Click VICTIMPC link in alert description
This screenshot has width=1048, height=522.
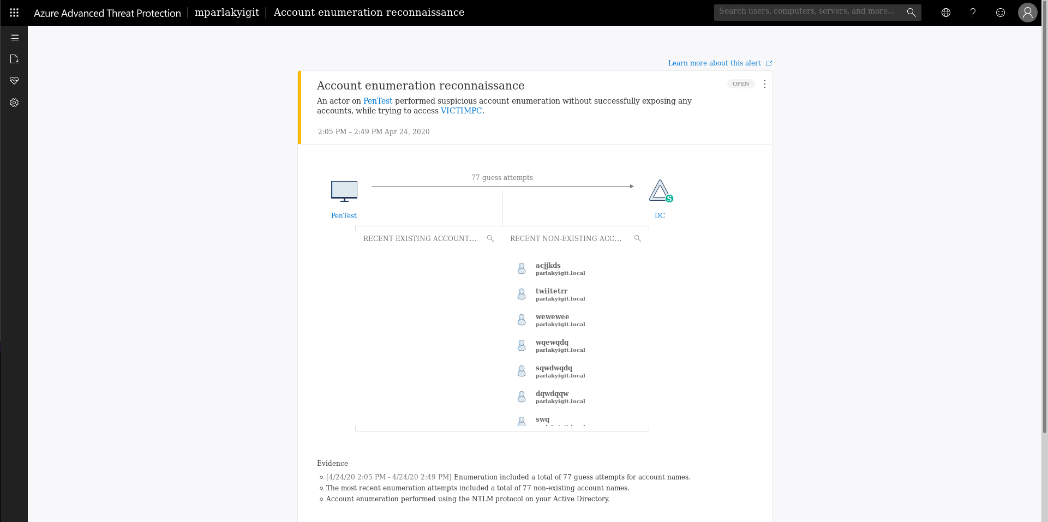[461, 111]
